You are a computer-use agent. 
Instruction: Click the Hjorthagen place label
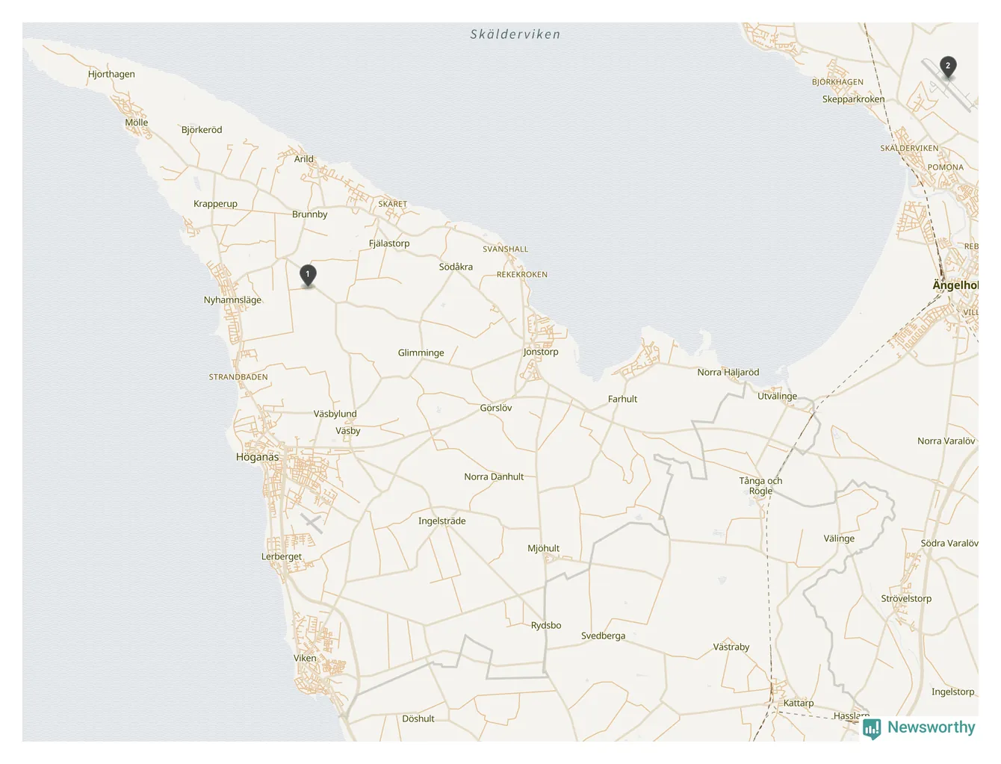point(111,74)
